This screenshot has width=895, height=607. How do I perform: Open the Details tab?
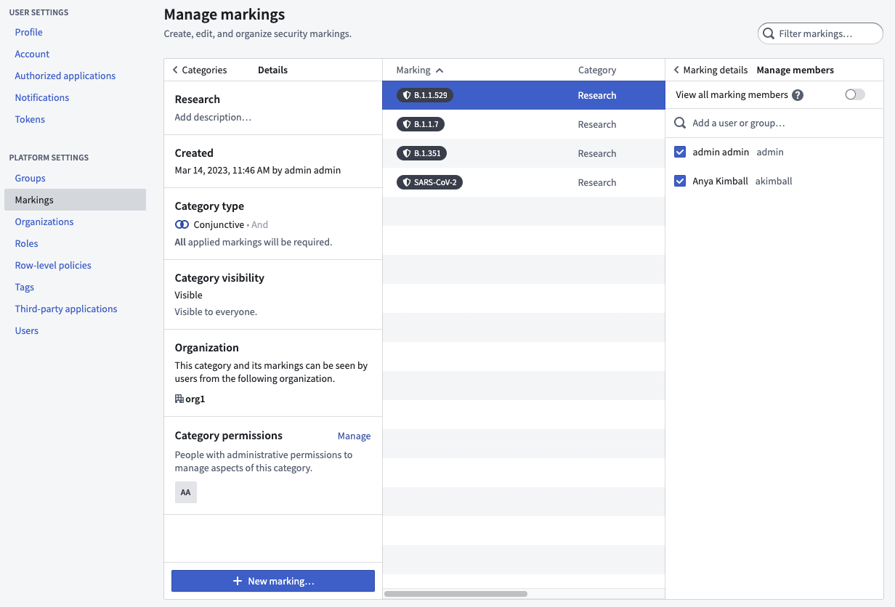[272, 70]
